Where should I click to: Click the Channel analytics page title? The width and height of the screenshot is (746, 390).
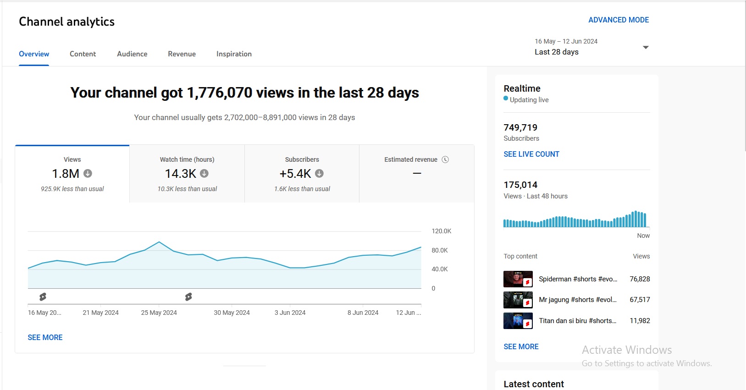click(66, 22)
